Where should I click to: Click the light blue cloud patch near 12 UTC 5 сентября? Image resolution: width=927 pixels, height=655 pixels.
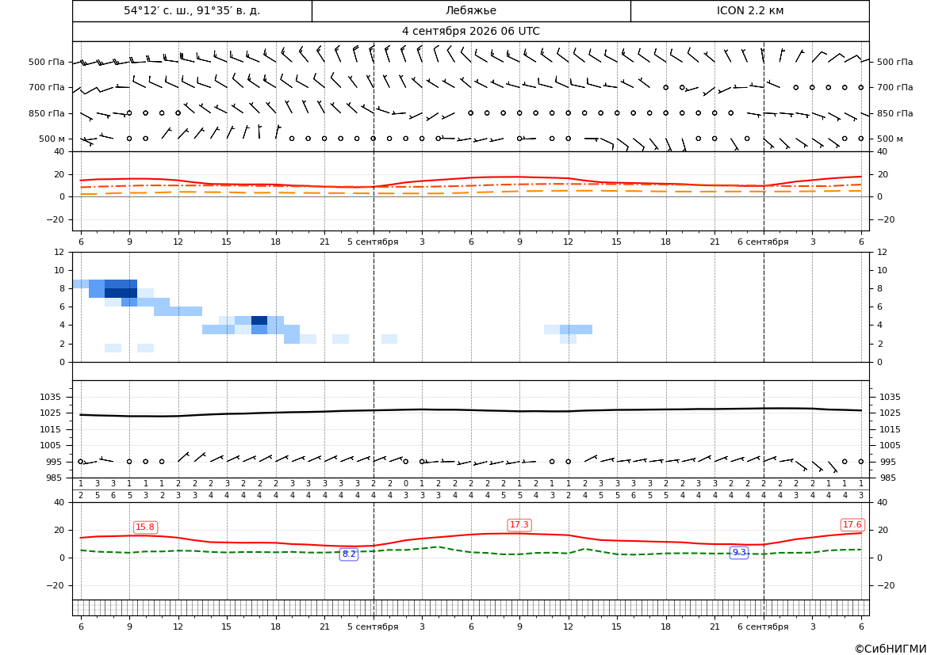tap(576, 329)
